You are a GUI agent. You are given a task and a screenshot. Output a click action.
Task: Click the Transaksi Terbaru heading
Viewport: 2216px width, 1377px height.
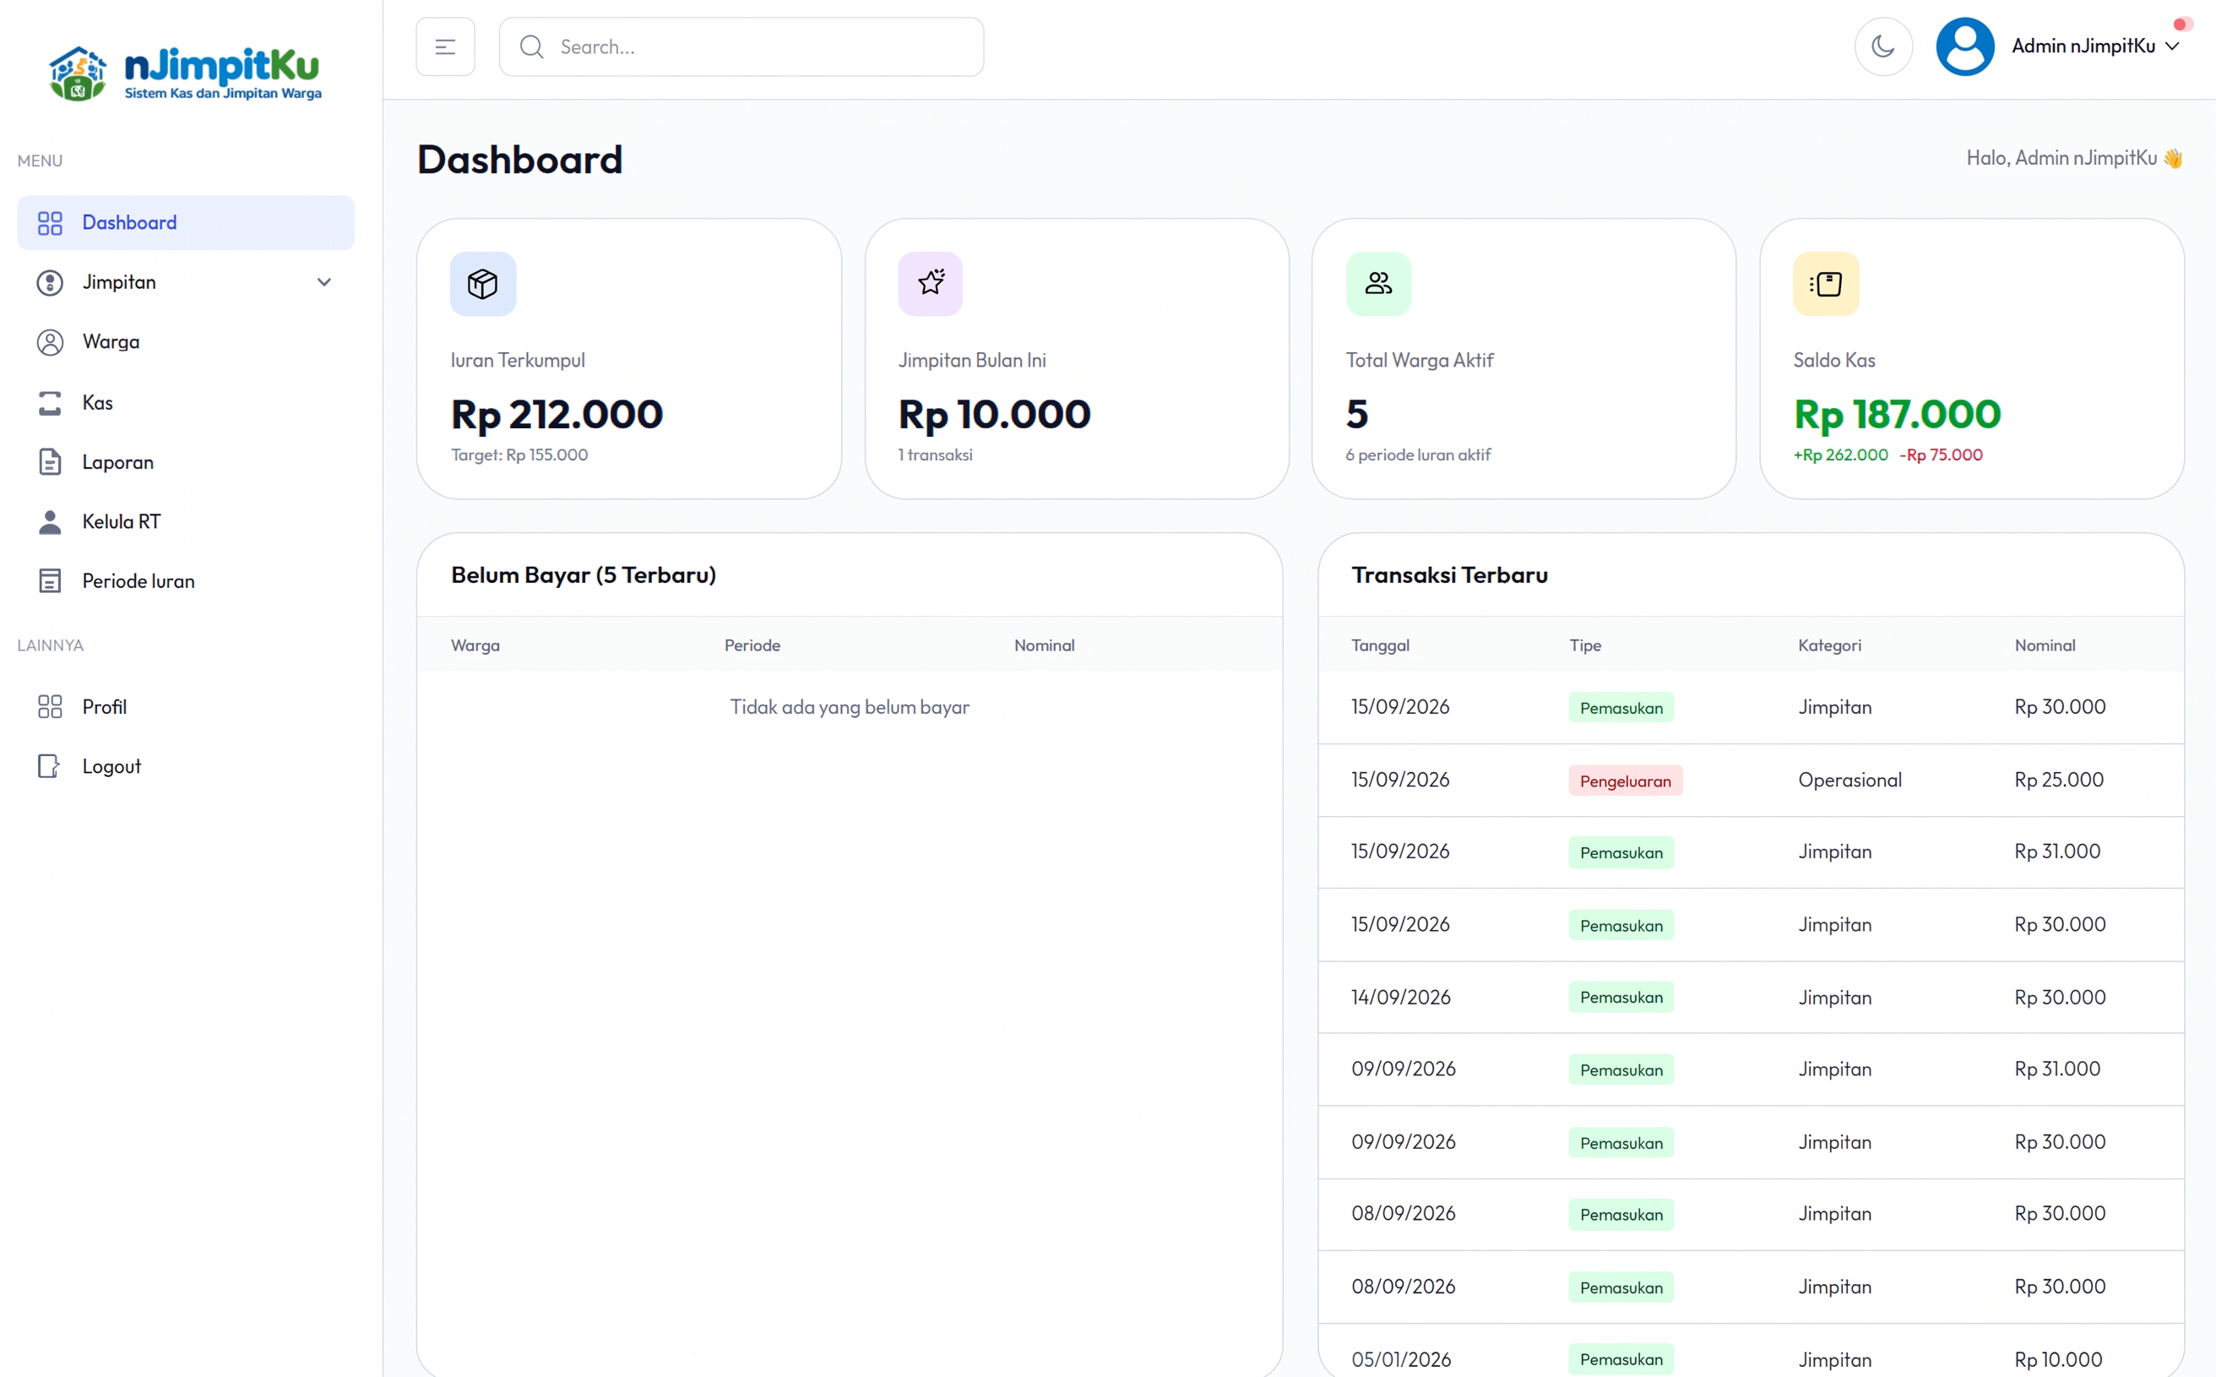(x=1449, y=575)
